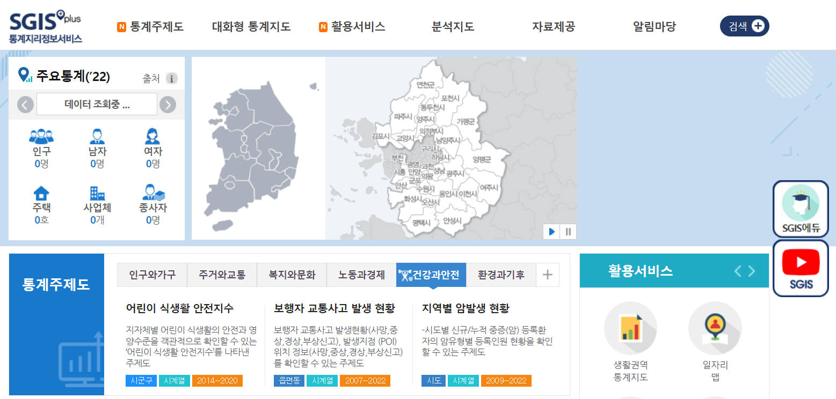Image resolution: width=836 pixels, height=399 pixels.
Task: Click the SGIS에듀 floating icon
Action: (801, 209)
